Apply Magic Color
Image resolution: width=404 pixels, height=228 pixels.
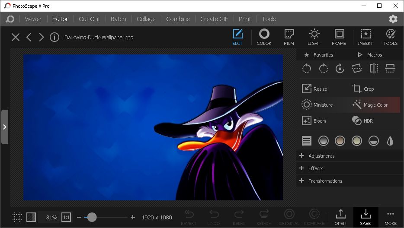pyautogui.click(x=370, y=105)
